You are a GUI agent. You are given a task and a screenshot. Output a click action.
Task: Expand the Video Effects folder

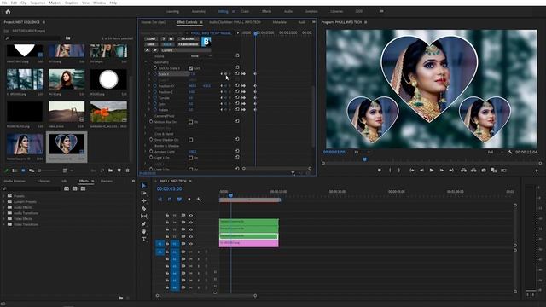tap(4, 219)
